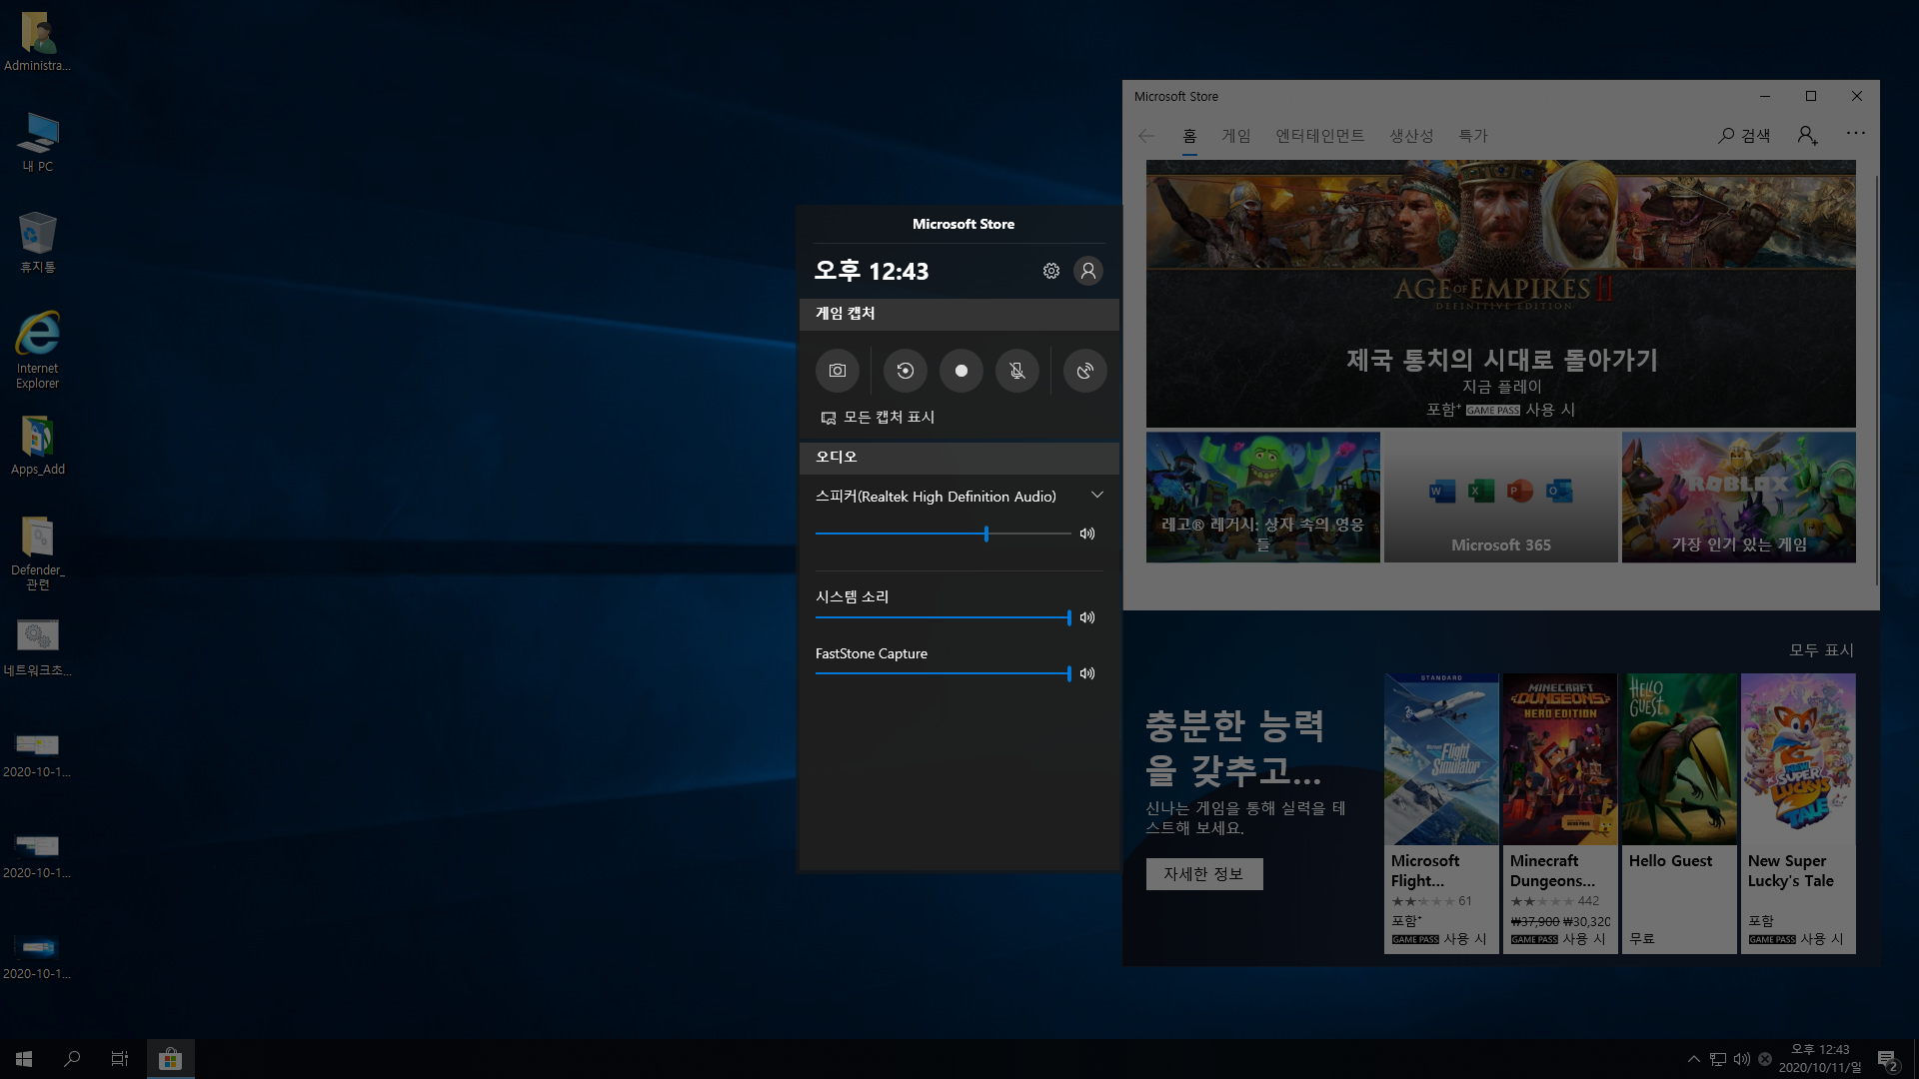Expand the speaker device dropdown
This screenshot has height=1079, width=1919.
(1096, 496)
